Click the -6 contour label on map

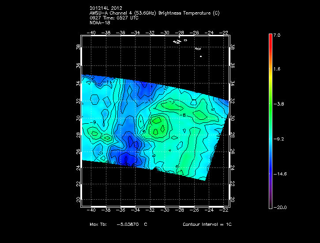[184, 115]
